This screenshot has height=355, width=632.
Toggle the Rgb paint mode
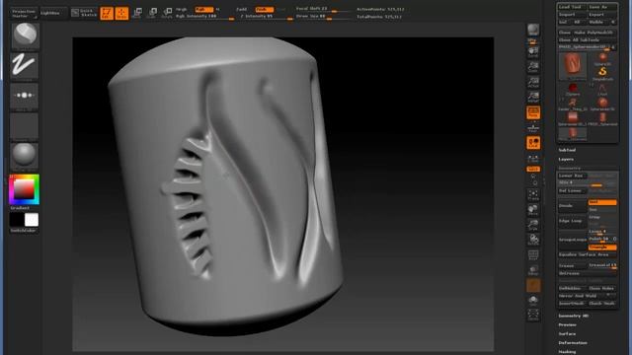pyautogui.click(x=204, y=9)
